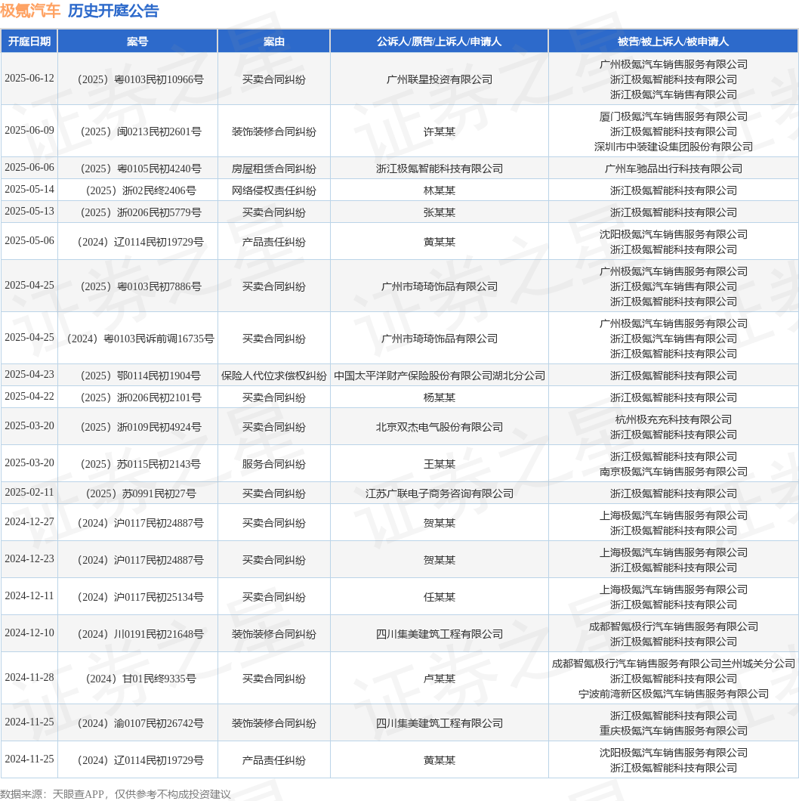Click plaintiff 林某某
The width and height of the screenshot is (799, 801).
click(439, 190)
